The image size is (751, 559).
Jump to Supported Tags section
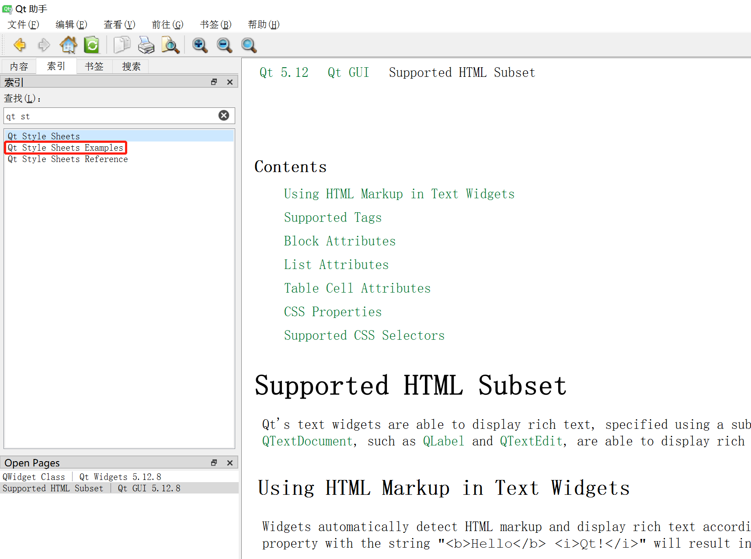coord(333,217)
